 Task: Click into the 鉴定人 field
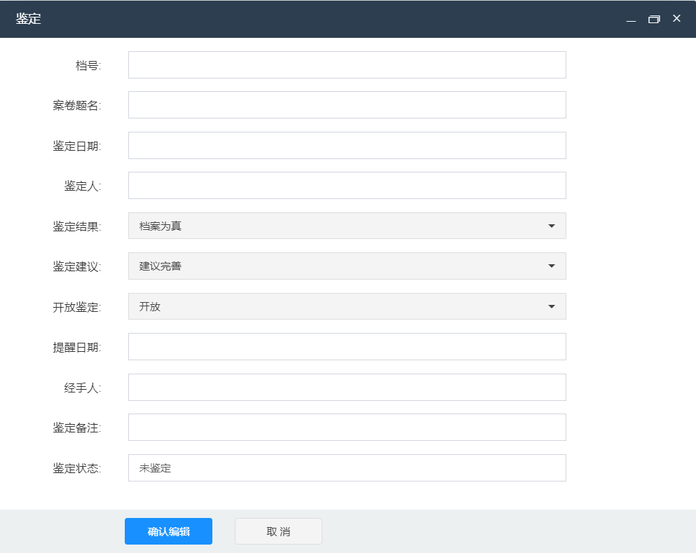tap(347, 185)
